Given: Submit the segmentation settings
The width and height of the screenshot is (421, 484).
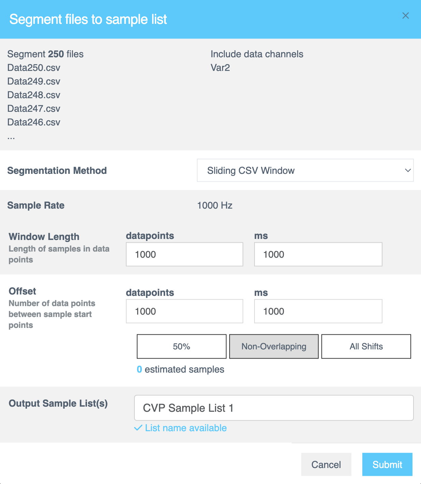Looking at the screenshot, I should (387, 464).
